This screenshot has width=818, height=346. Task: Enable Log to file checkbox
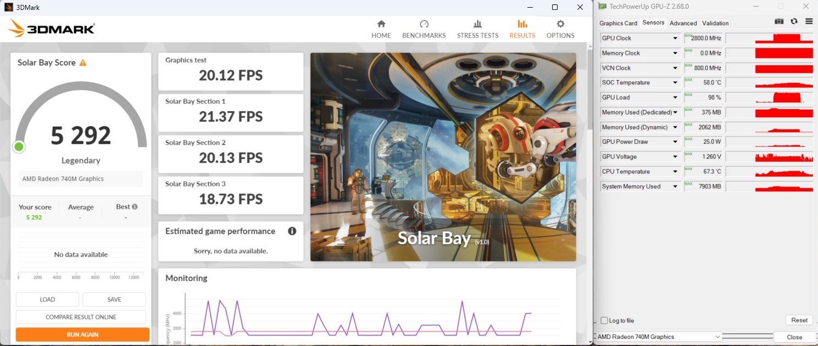(604, 321)
